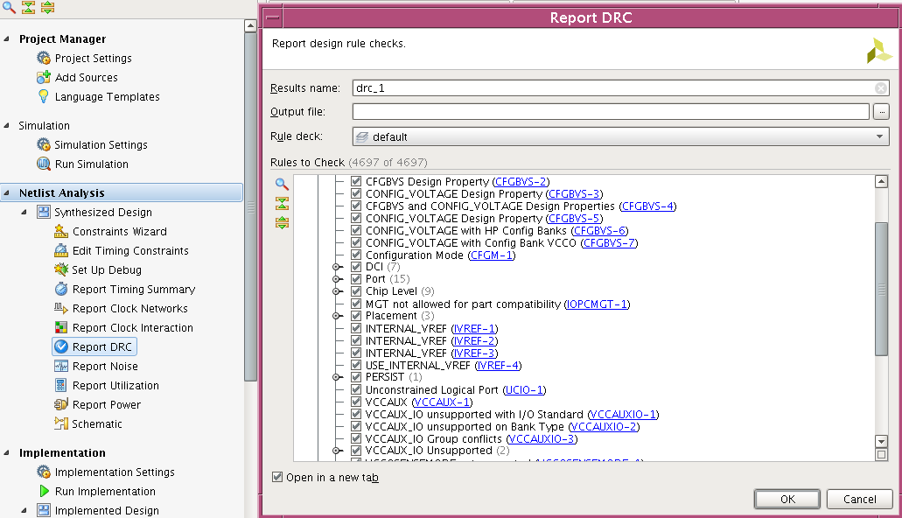Click the collapse all icon beside rules list
902x518 pixels.
point(282,204)
